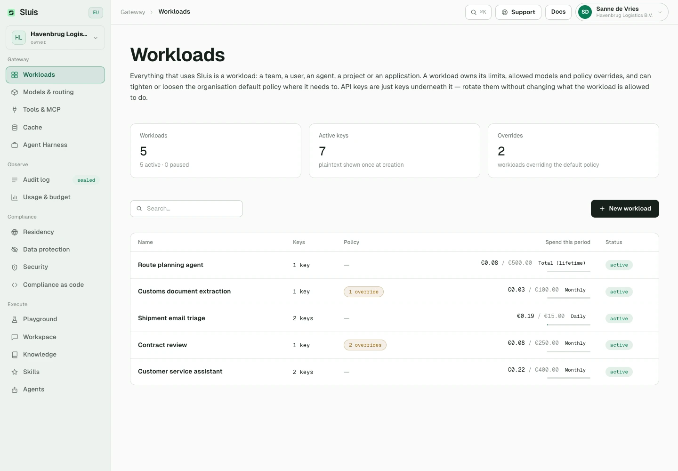Screen dimensions: 678x471
Task: Click the 2 keys cell for Shipment email triage
Action: 303,318
